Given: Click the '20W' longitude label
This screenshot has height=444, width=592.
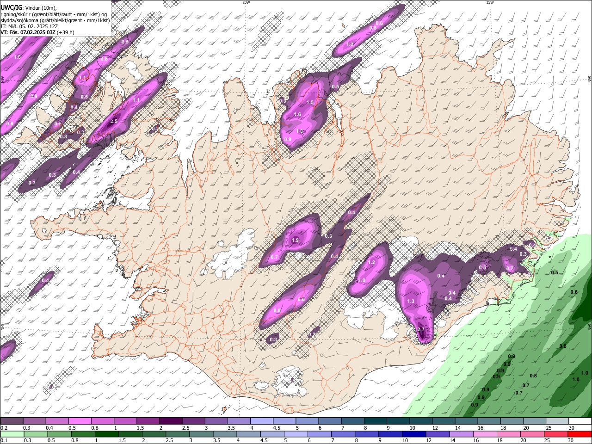Looking at the screenshot, I should pos(246,2).
